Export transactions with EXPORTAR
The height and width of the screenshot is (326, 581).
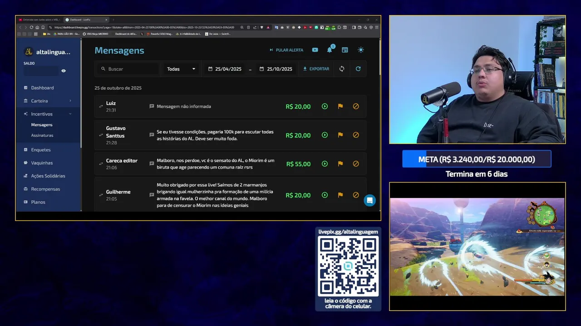(316, 69)
